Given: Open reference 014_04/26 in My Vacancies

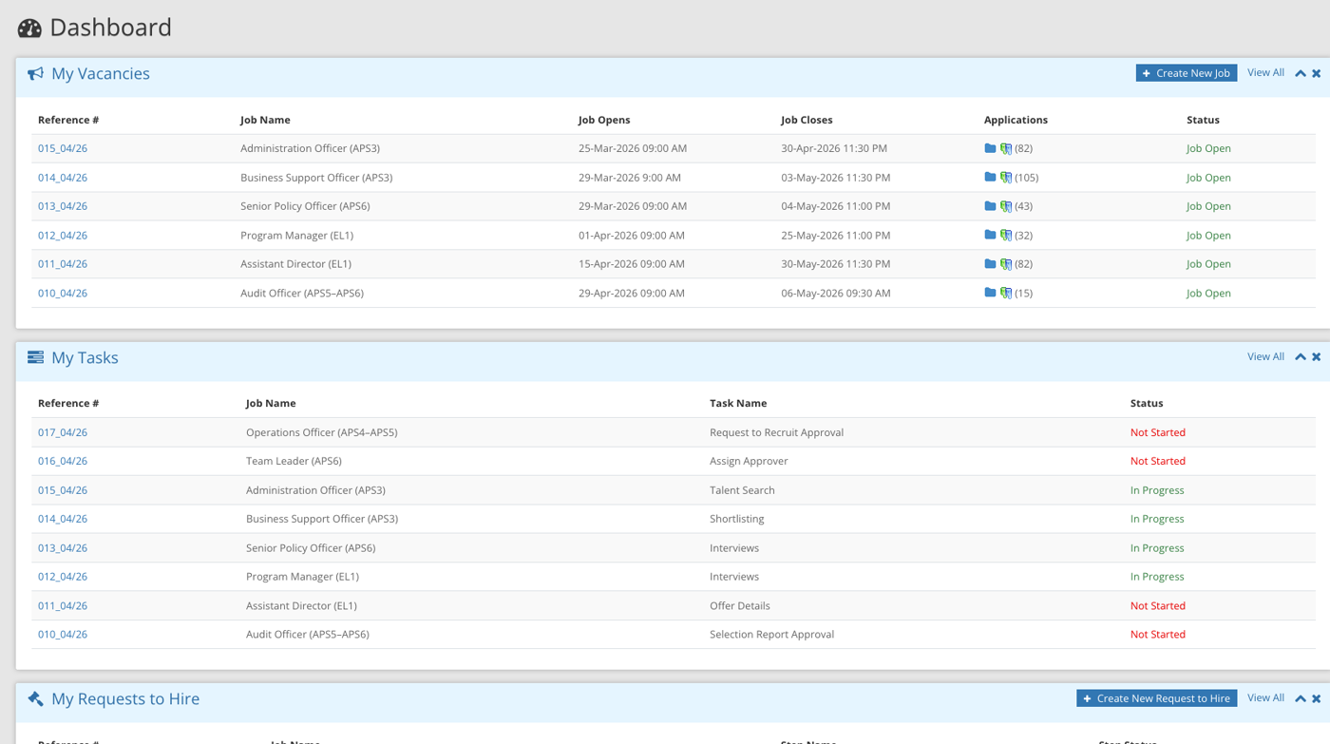Looking at the screenshot, I should (x=63, y=178).
